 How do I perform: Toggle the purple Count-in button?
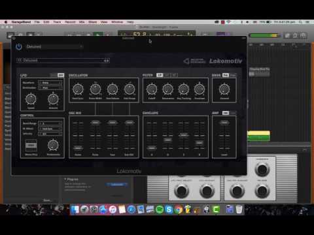click(220, 35)
